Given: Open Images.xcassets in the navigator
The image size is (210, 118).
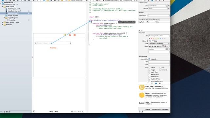Looking at the screenshot, I should pyautogui.click(x=13, y=15).
